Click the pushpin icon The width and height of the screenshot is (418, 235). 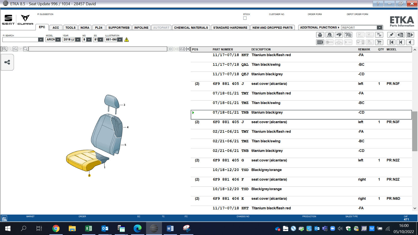point(391,35)
